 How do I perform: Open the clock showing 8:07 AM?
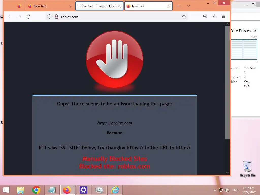[249, 190]
